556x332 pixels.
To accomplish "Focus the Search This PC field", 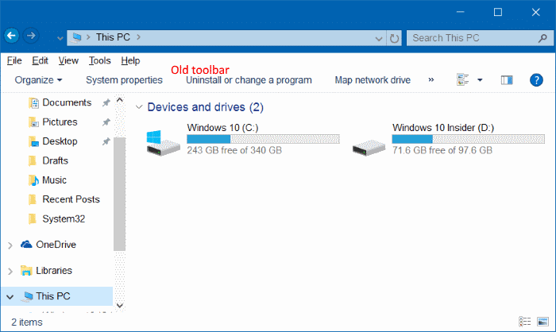I will coord(480,38).
